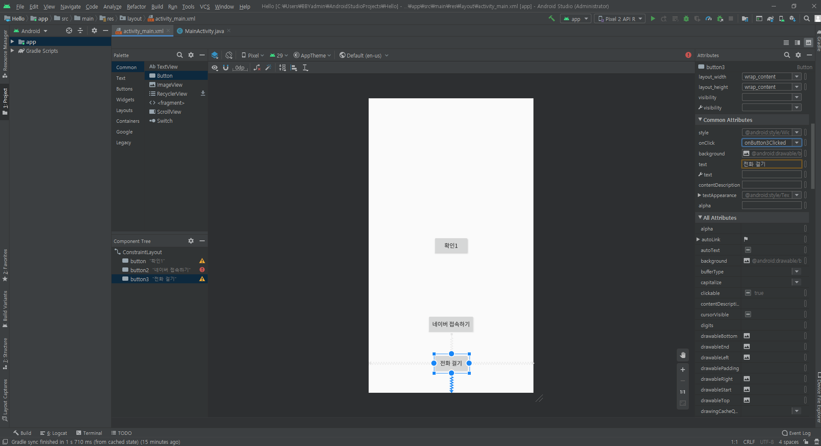Expand textAppearance attribute
821x446 pixels.
700,195
